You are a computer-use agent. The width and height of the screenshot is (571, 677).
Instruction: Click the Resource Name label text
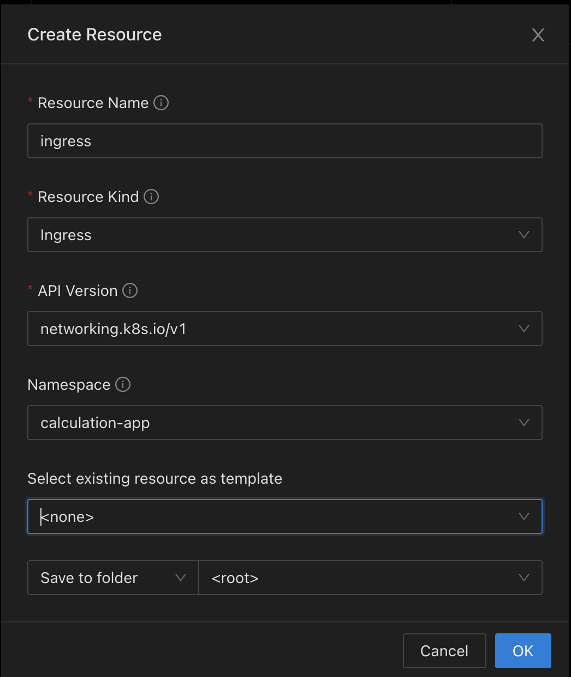tap(93, 103)
